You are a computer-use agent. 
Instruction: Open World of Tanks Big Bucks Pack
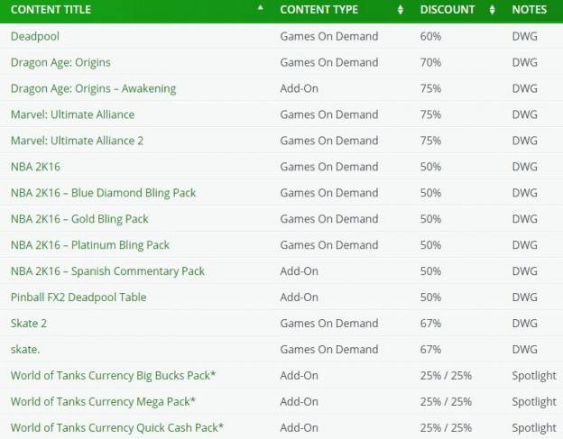113,376
